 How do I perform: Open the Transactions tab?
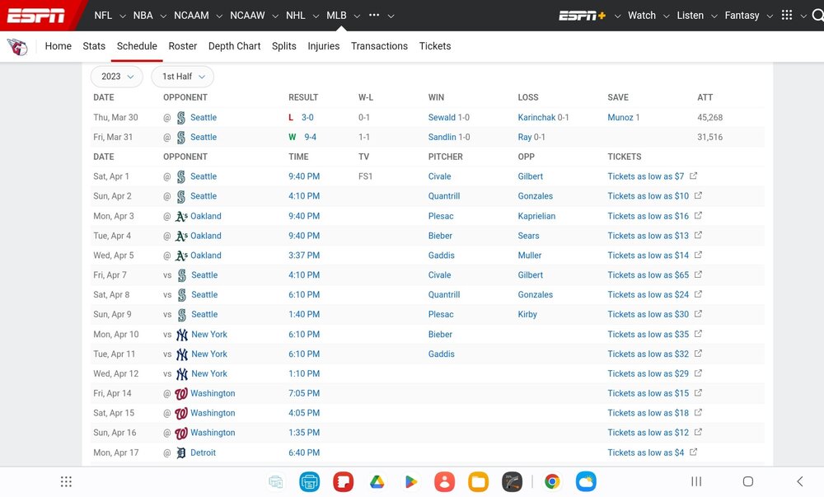[379, 46]
